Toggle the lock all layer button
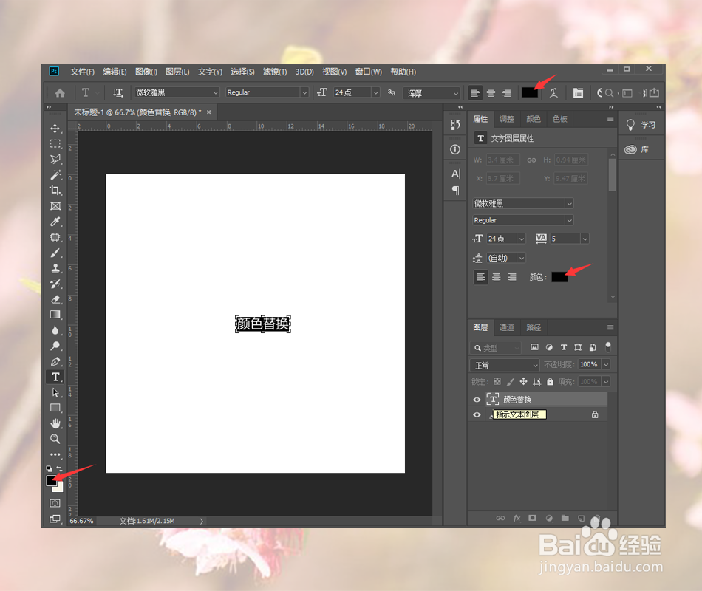702x591 pixels. pos(551,381)
